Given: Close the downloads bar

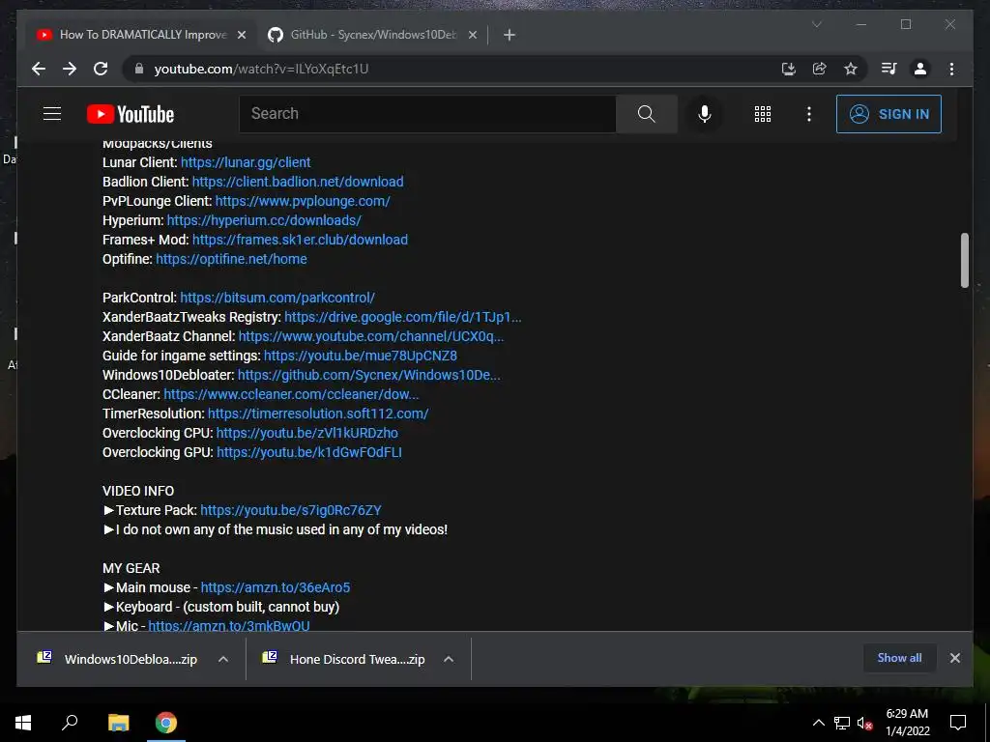Looking at the screenshot, I should [954, 658].
